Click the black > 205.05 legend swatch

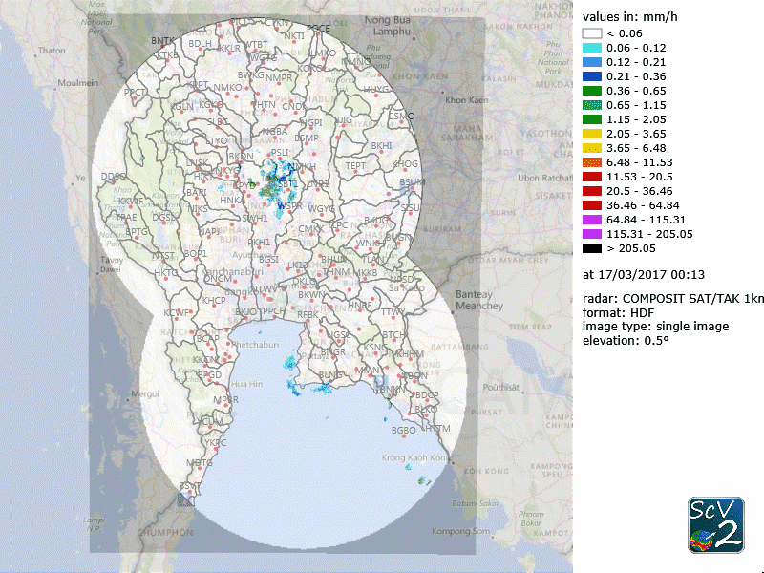[x=592, y=248]
